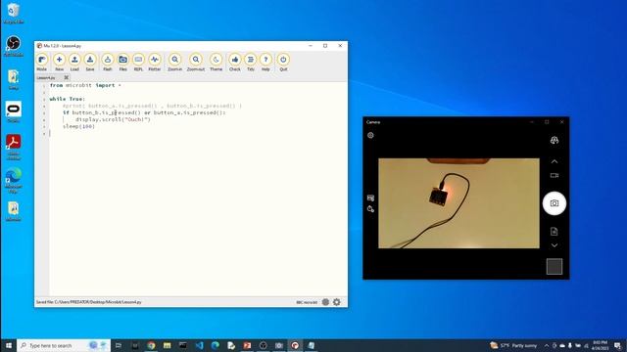Open the camera roll thumbnail
Image resolution: width=627 pixels, height=352 pixels.
tap(555, 267)
